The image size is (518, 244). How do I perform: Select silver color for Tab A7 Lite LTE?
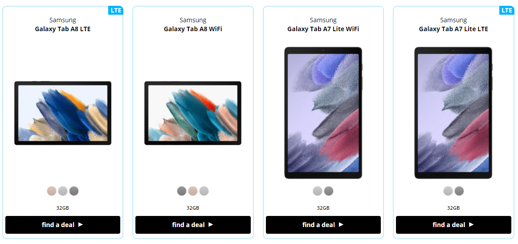[448, 191]
